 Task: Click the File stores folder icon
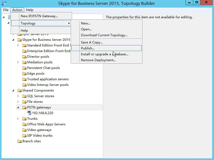pos(24,102)
